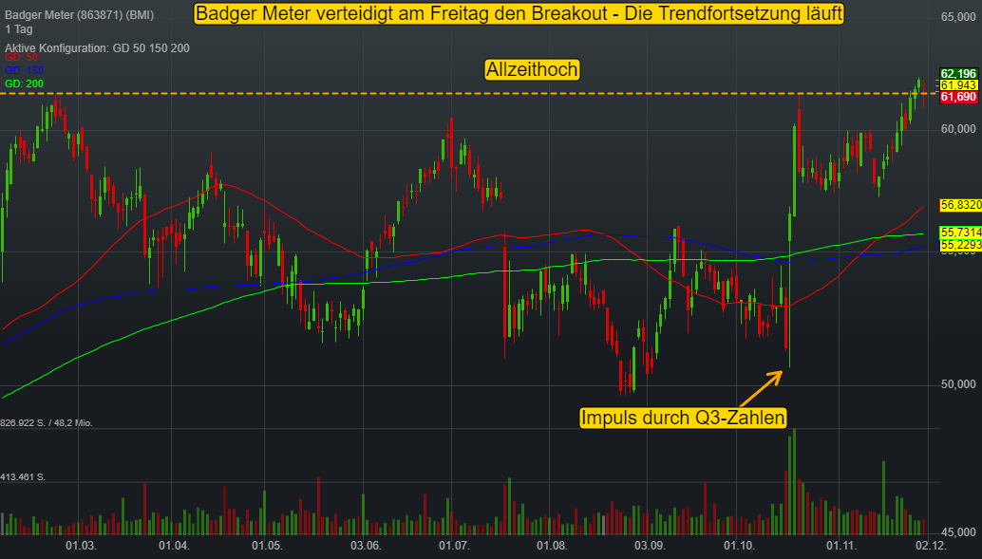Click the yellow chart headline about Breakout
This screenshot has width=982, height=559.
coord(519,13)
